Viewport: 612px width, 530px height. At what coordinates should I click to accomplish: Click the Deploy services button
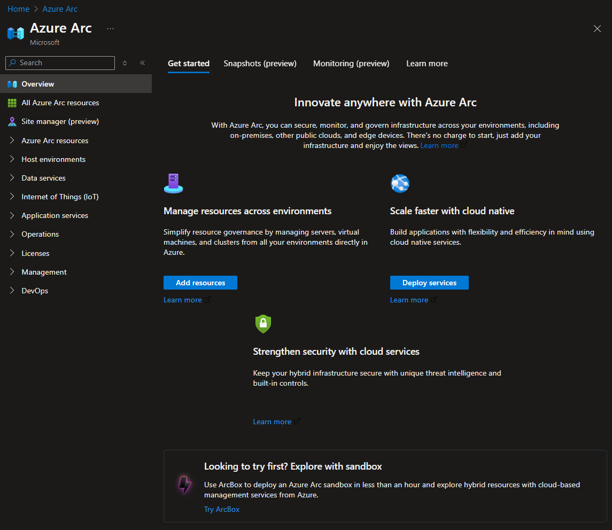click(429, 283)
